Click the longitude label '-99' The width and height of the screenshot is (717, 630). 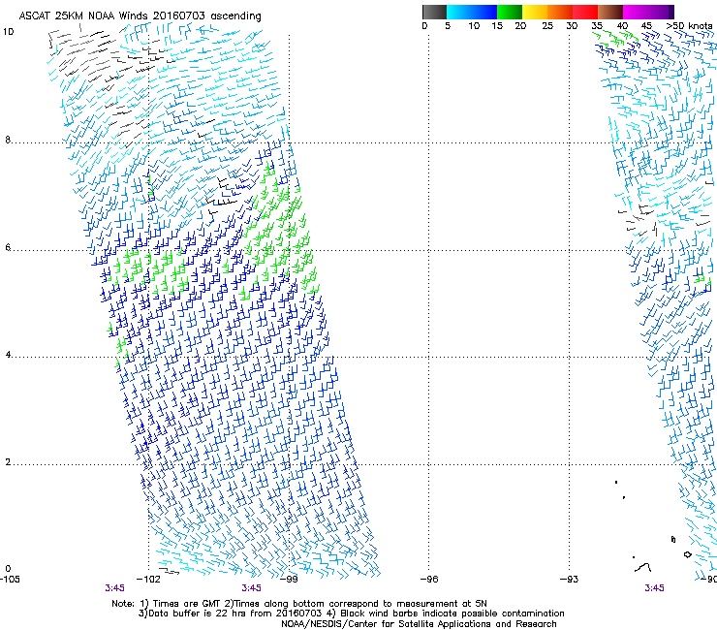[x=289, y=580]
